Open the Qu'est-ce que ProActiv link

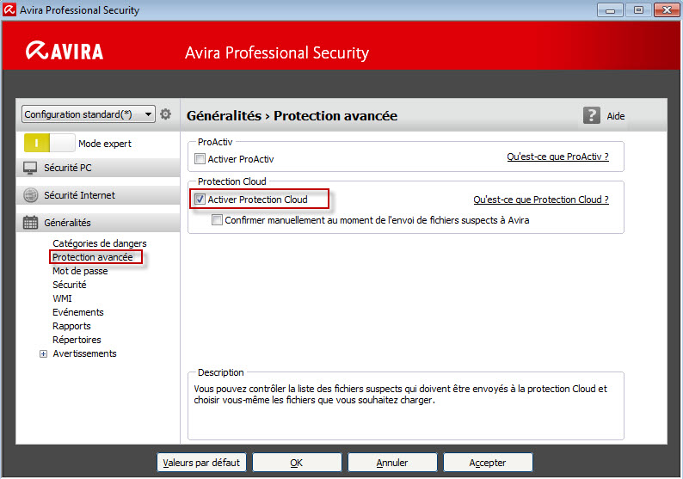pyautogui.click(x=557, y=157)
